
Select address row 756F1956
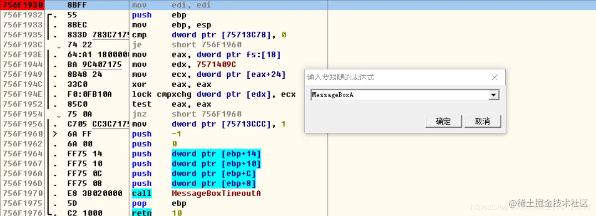coord(22,124)
